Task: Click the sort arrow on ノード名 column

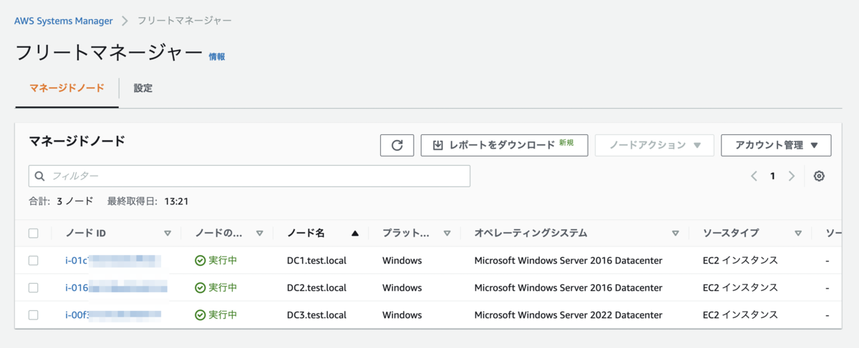Action: 355,233
